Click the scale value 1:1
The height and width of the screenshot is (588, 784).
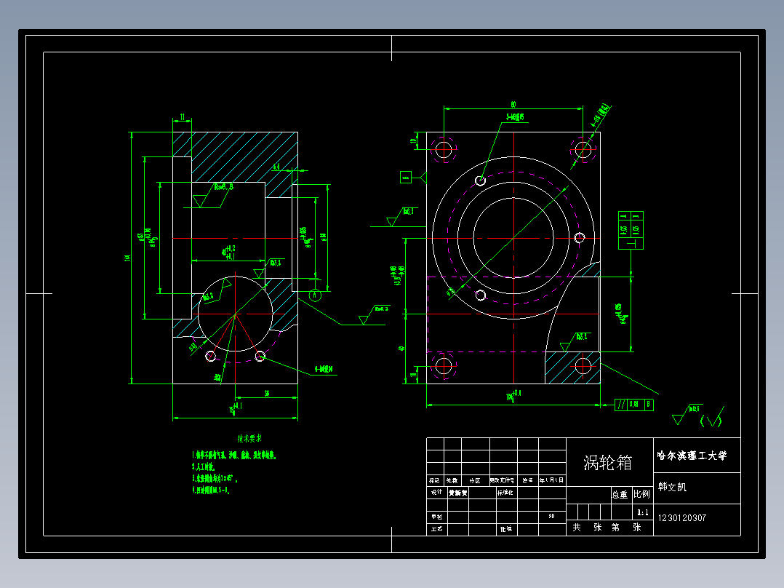pos(642,512)
